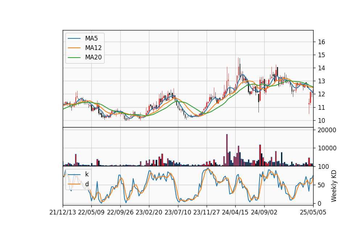Click the green MA20 legend line sample

74,57
